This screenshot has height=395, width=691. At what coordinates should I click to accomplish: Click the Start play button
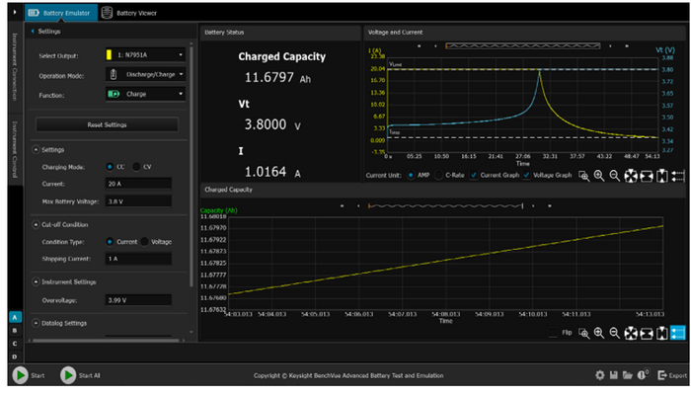20,375
